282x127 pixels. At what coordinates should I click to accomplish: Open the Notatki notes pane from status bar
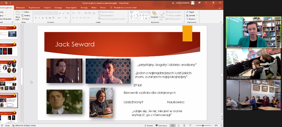(149, 125)
